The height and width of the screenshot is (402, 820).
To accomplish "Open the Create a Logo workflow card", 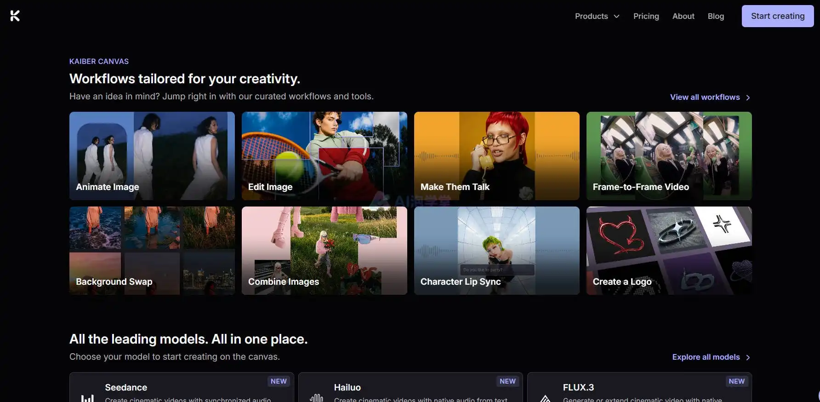I will tap(669, 251).
